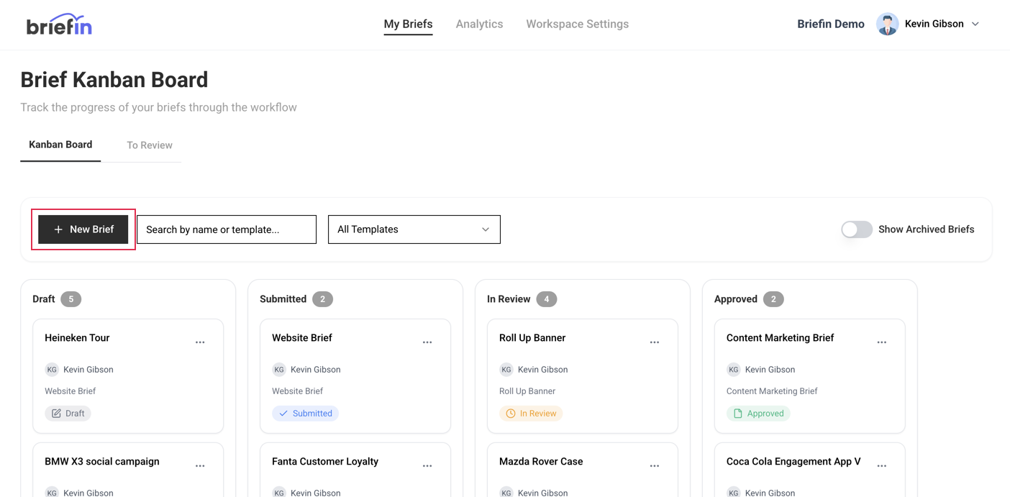Open options menu for Roll Up Banner card
The height and width of the screenshot is (497, 1010).
point(655,342)
